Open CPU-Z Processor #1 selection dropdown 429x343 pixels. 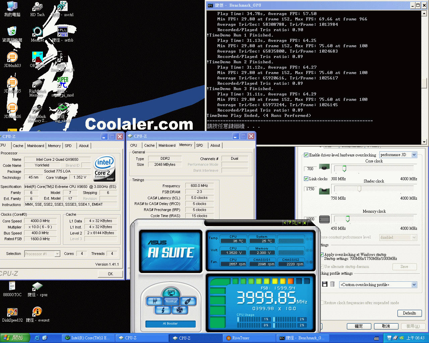coord(42,254)
